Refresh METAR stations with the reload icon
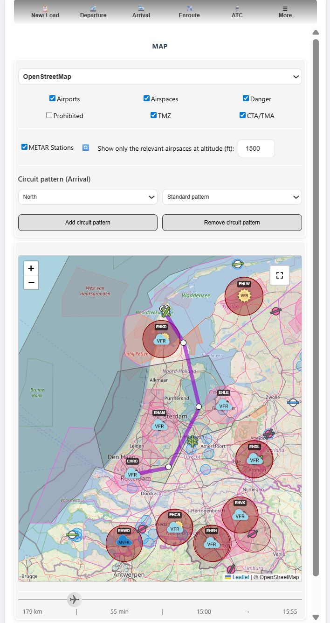The height and width of the screenshot is (623, 330). click(x=86, y=147)
